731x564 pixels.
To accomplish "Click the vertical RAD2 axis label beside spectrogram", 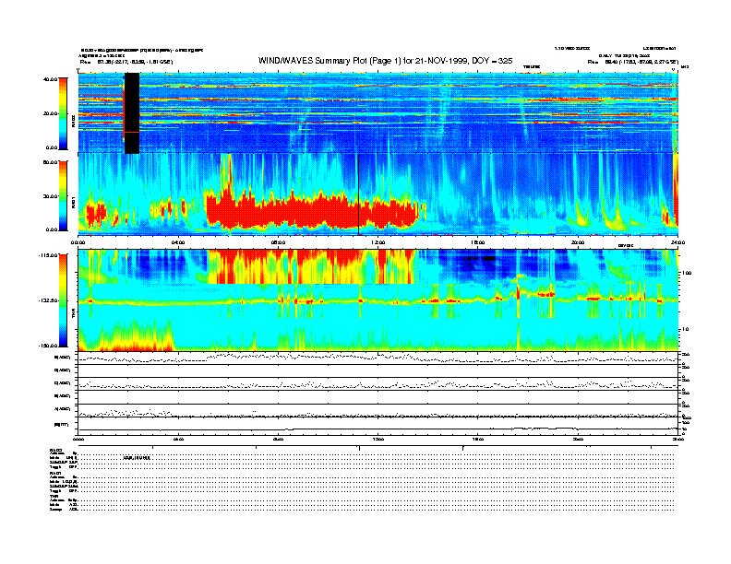I will coord(73,122).
